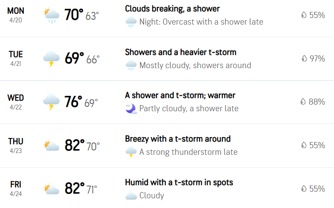Click 'Breezy with a t-storm around' forecast

coord(178,139)
